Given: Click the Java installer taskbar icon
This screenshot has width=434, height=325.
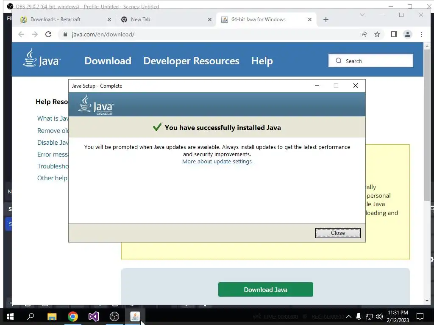Looking at the screenshot, I should click(135, 317).
